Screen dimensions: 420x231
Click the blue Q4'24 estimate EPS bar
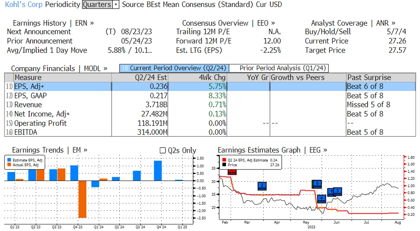click(158, 170)
